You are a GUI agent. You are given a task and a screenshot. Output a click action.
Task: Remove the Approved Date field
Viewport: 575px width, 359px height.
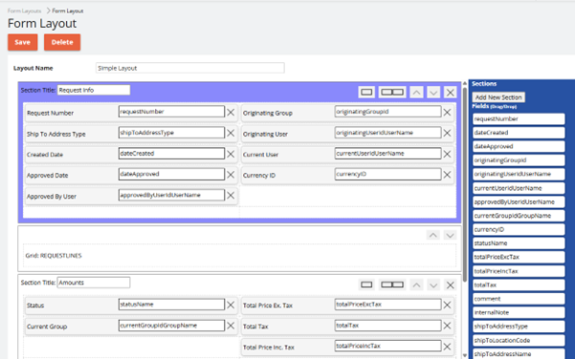pos(231,175)
